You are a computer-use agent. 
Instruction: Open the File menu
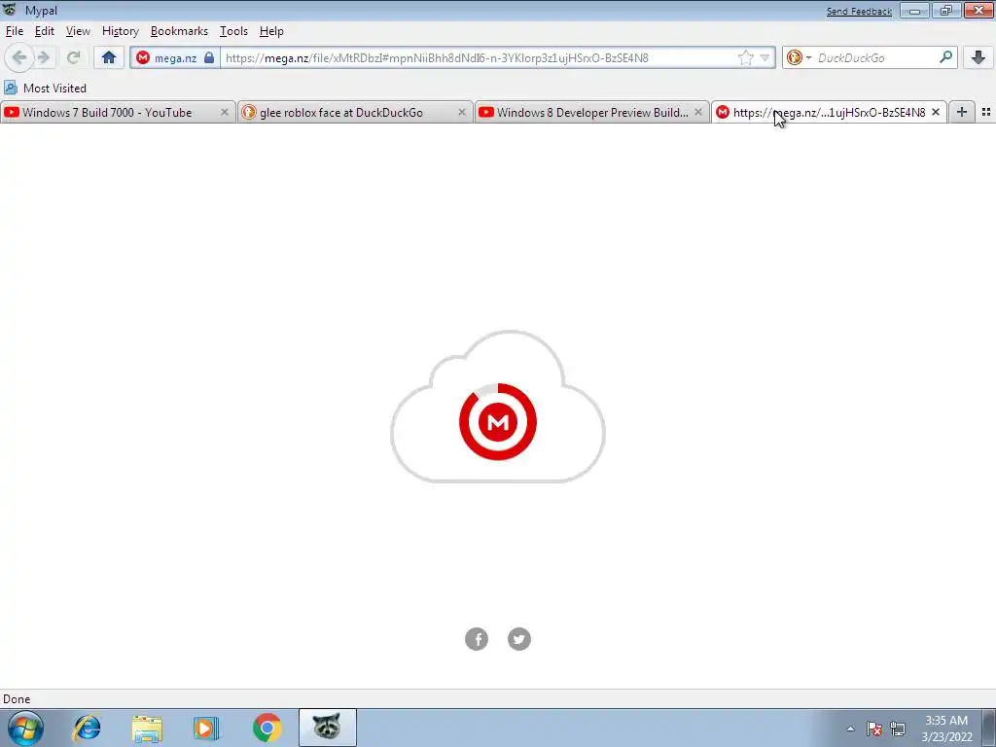[14, 31]
